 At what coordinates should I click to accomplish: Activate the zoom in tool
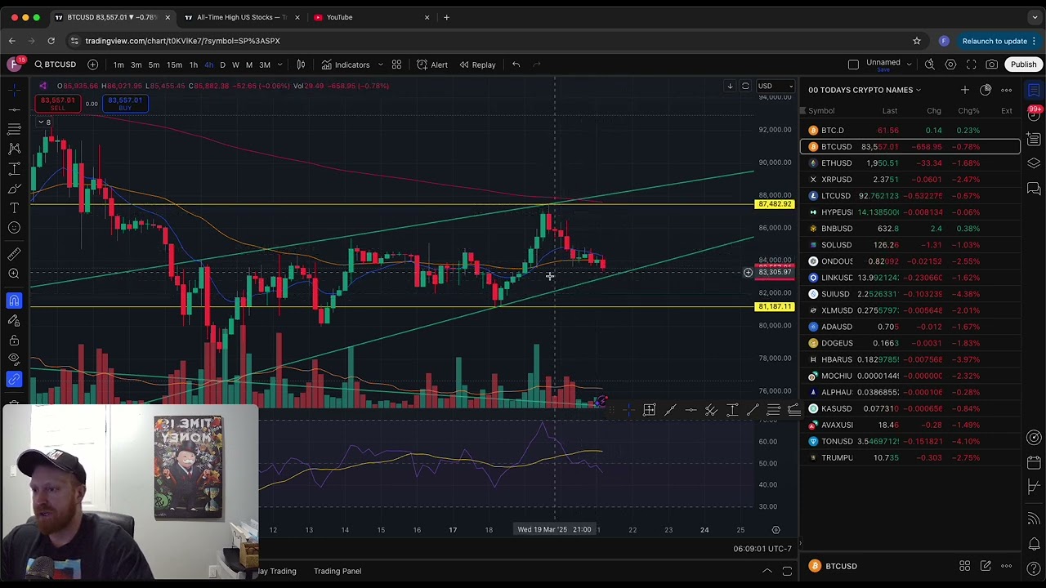click(x=14, y=274)
